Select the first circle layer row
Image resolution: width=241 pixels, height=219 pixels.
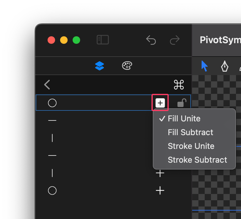coord(113,103)
